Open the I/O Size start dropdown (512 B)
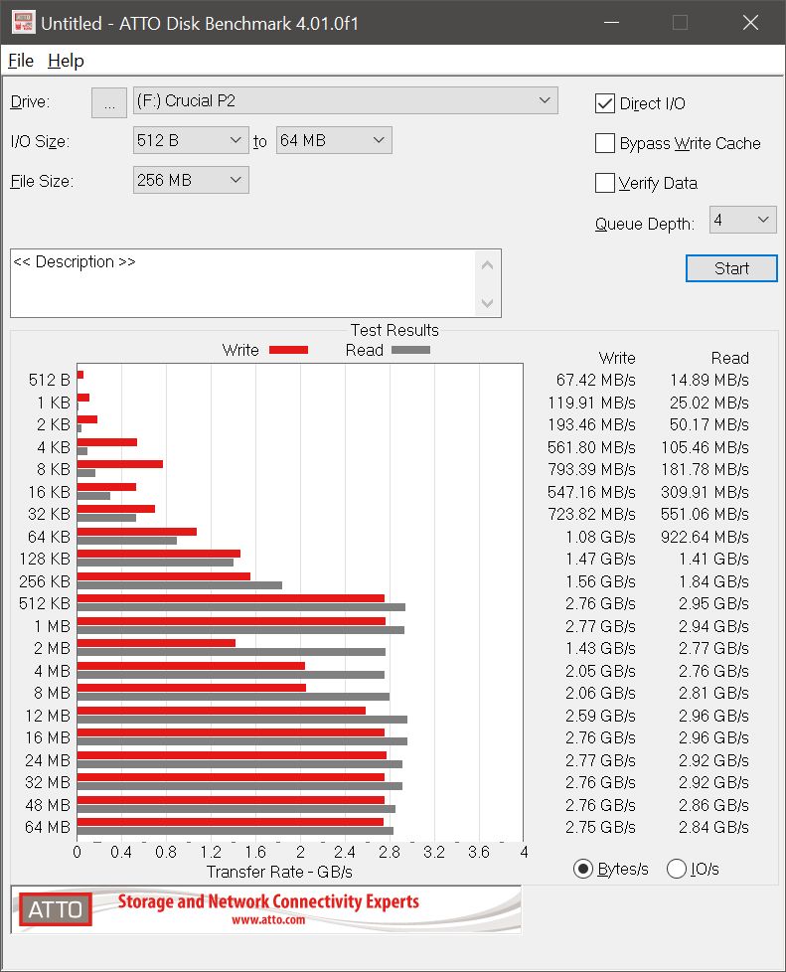The height and width of the screenshot is (972, 786). (x=191, y=141)
